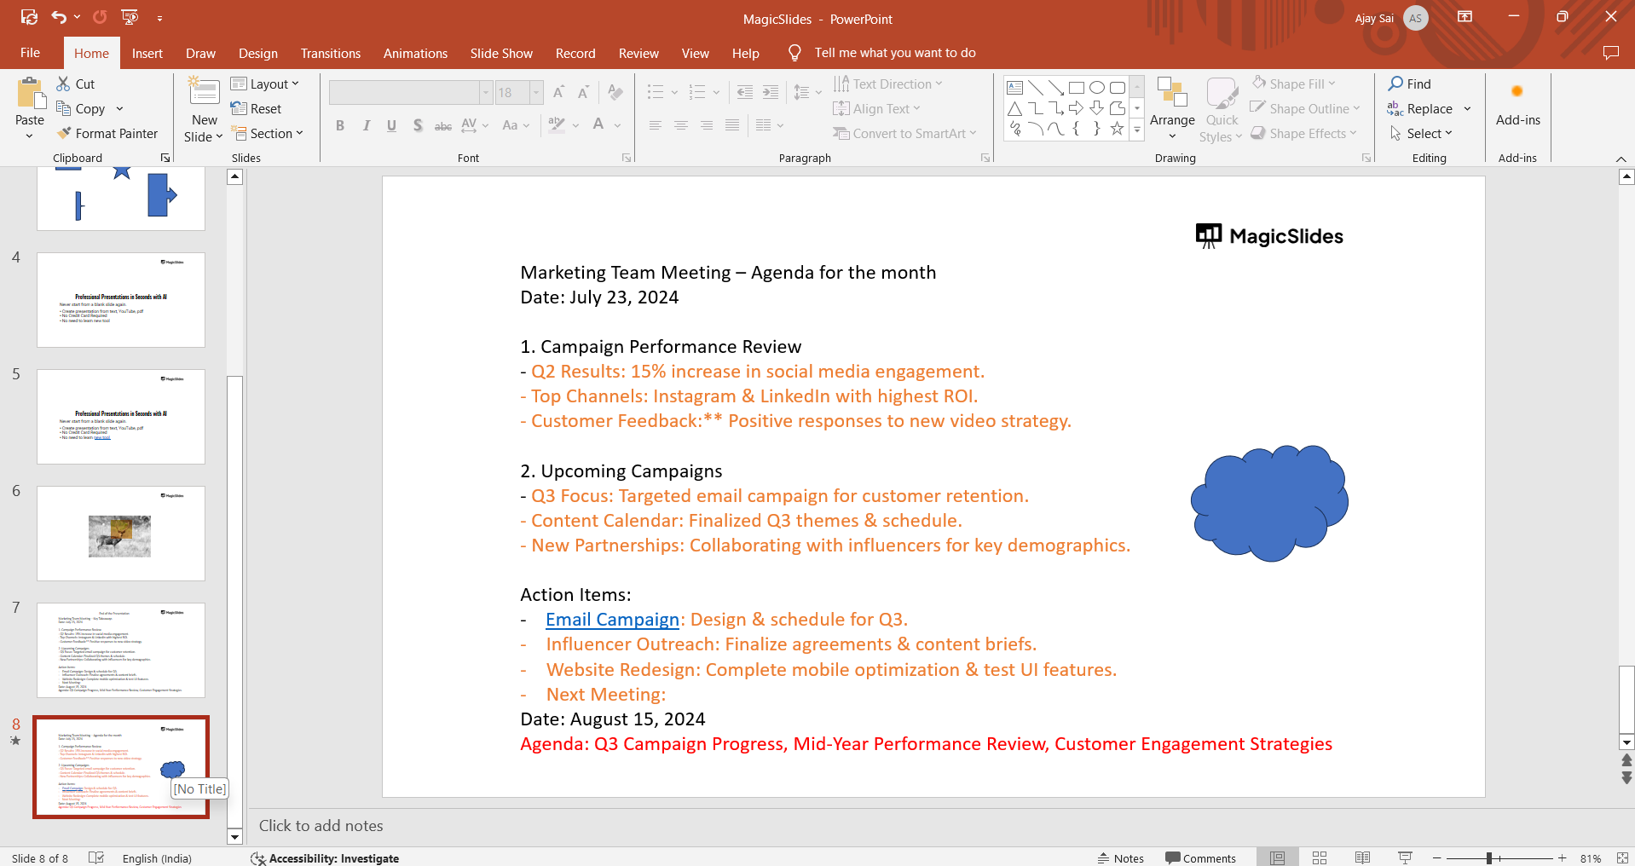Image resolution: width=1635 pixels, height=866 pixels.
Task: Select slide 6 thumbnail with deer image
Action: click(120, 534)
